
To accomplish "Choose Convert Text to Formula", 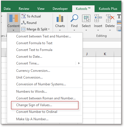I will coord(45,50).
